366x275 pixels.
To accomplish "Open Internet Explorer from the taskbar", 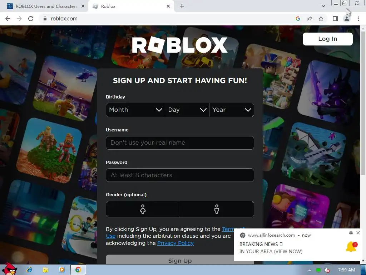I will 29,270.
